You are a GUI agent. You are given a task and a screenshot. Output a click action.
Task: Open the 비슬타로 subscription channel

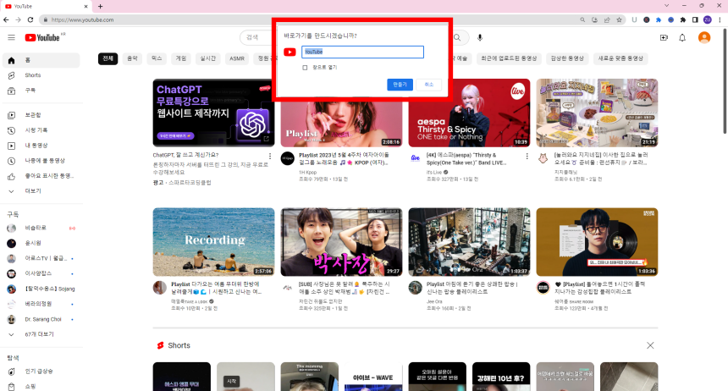pos(41,228)
